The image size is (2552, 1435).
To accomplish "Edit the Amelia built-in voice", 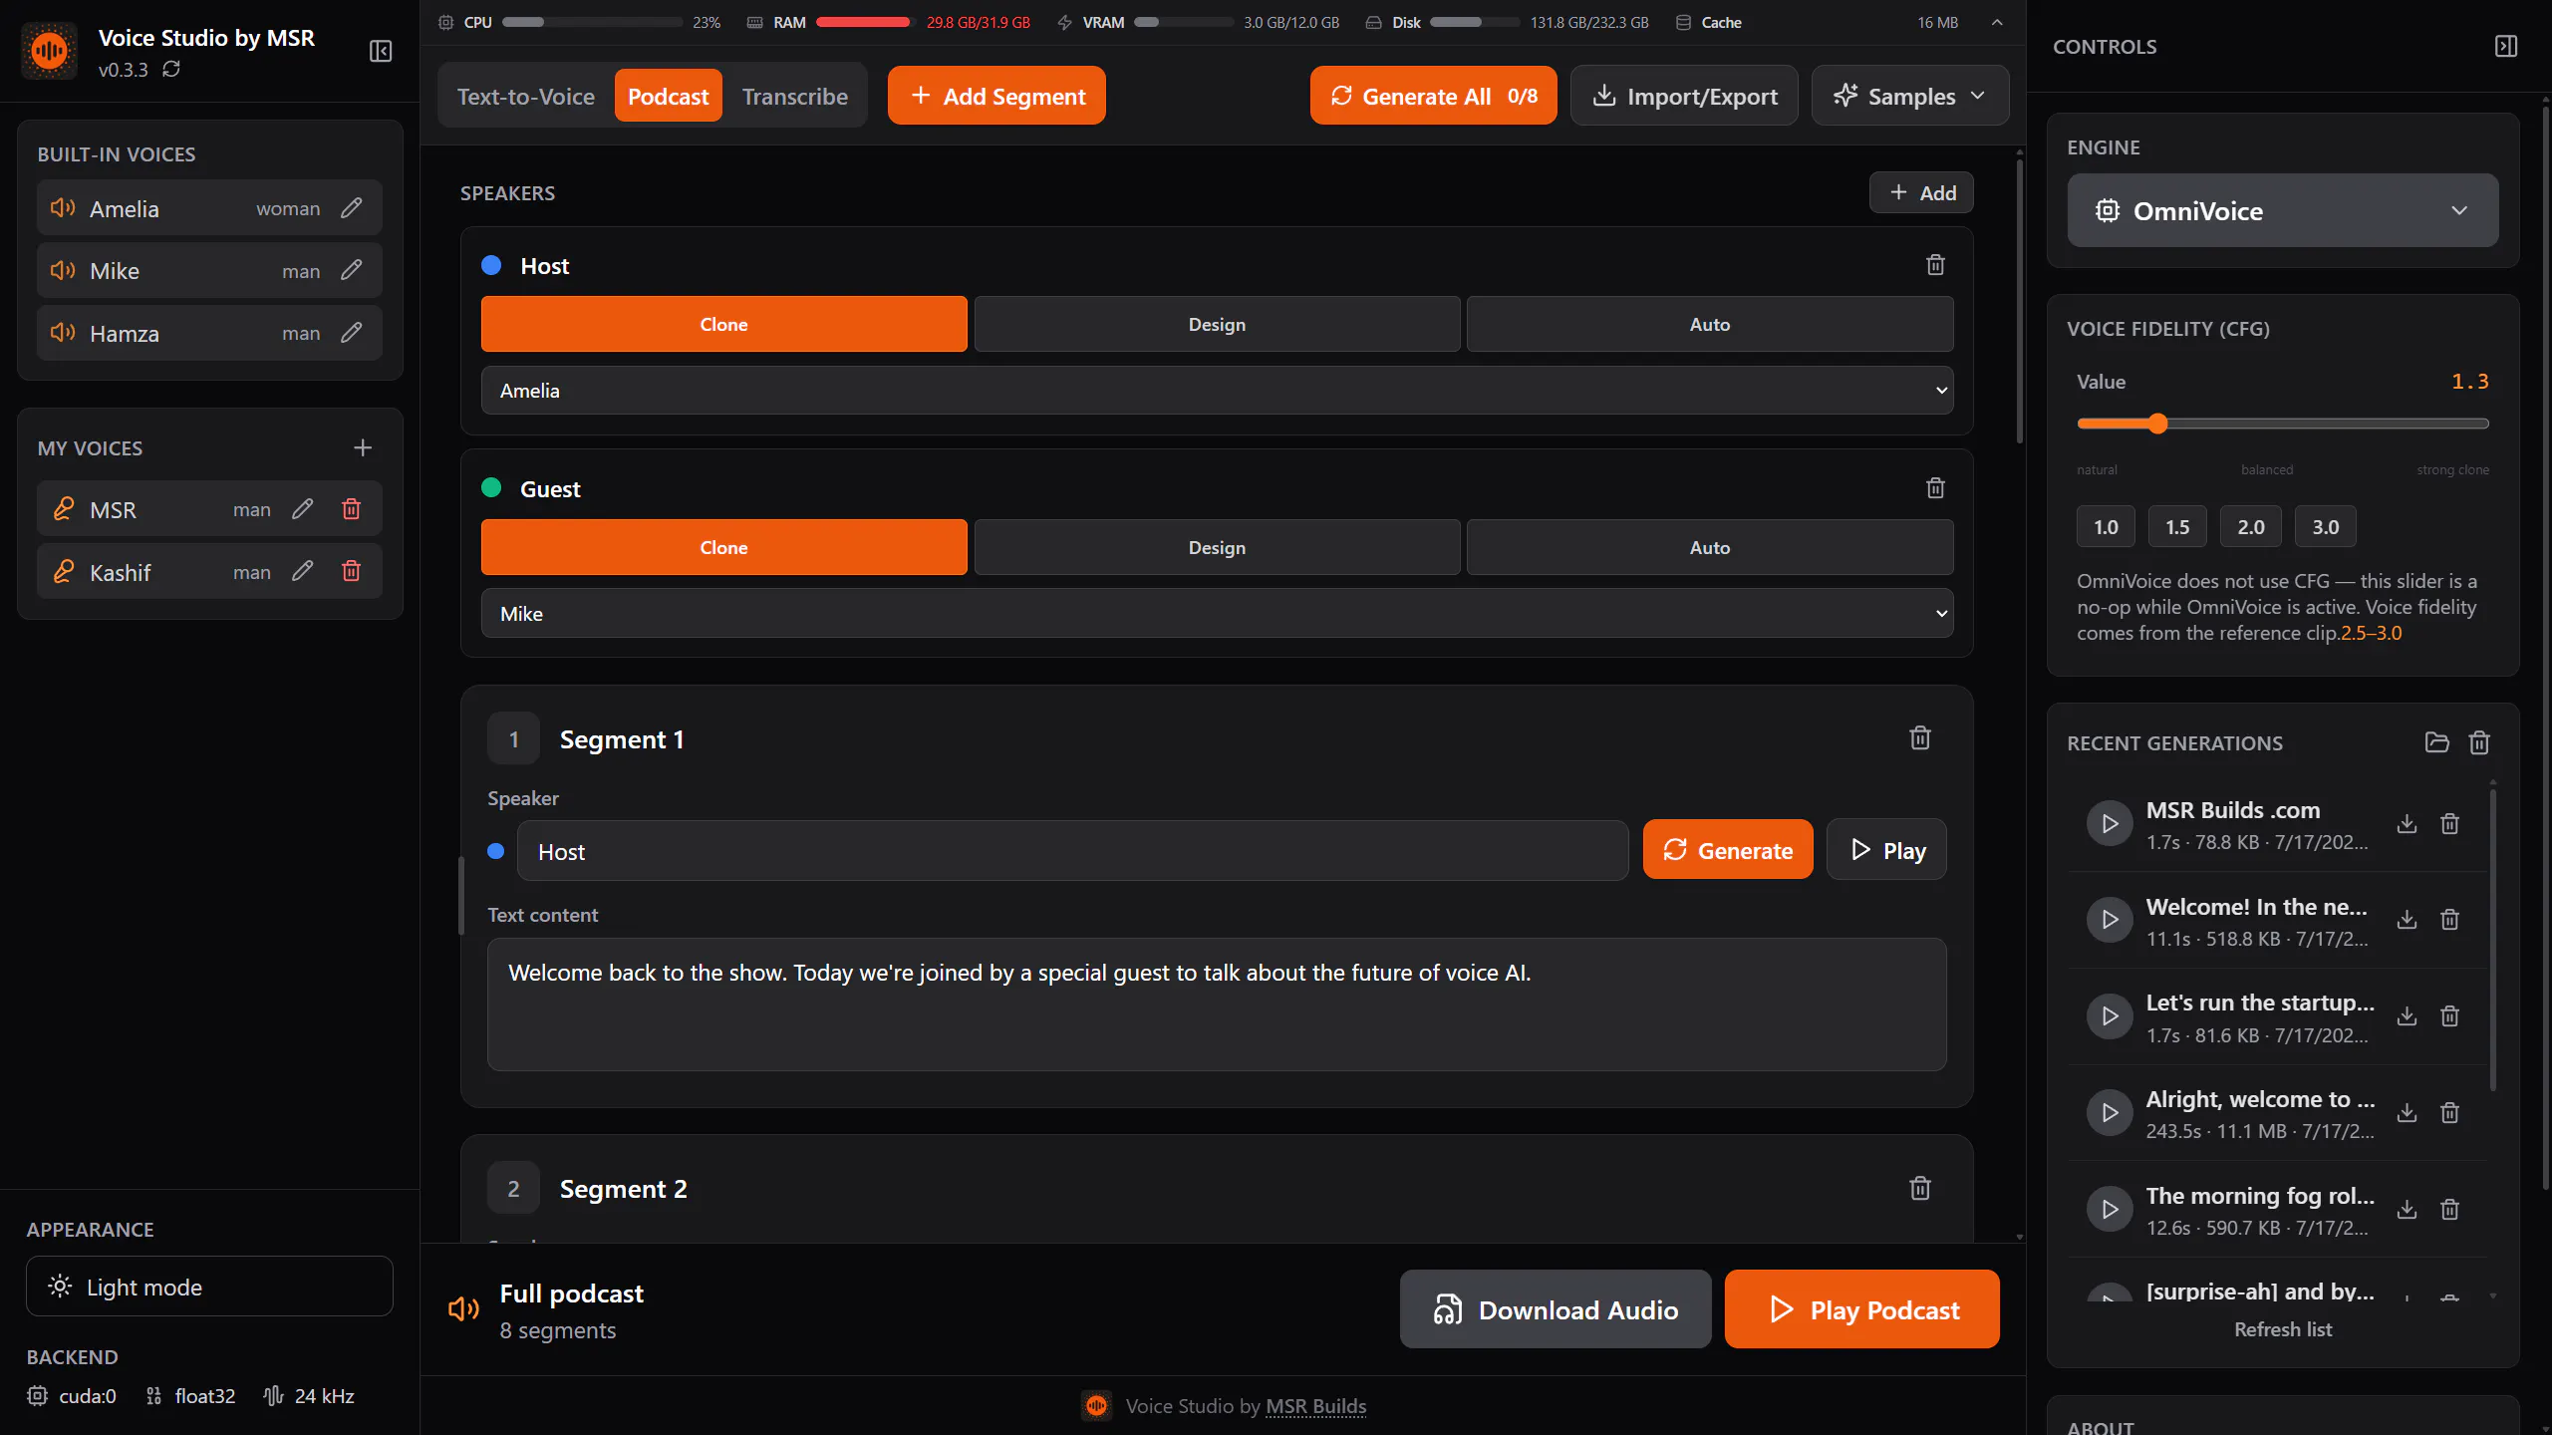I will pyautogui.click(x=351, y=208).
